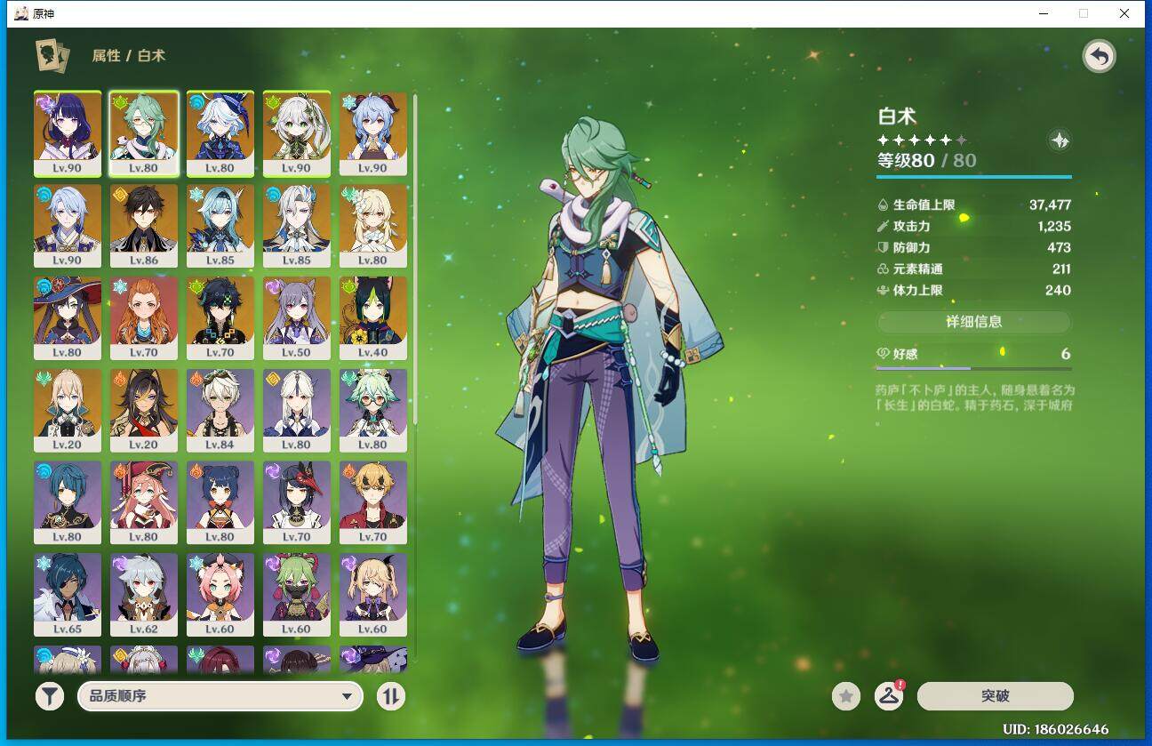This screenshot has width=1152, height=746.
Task: Click the 体力上限 240 stat row
Action: [973, 290]
